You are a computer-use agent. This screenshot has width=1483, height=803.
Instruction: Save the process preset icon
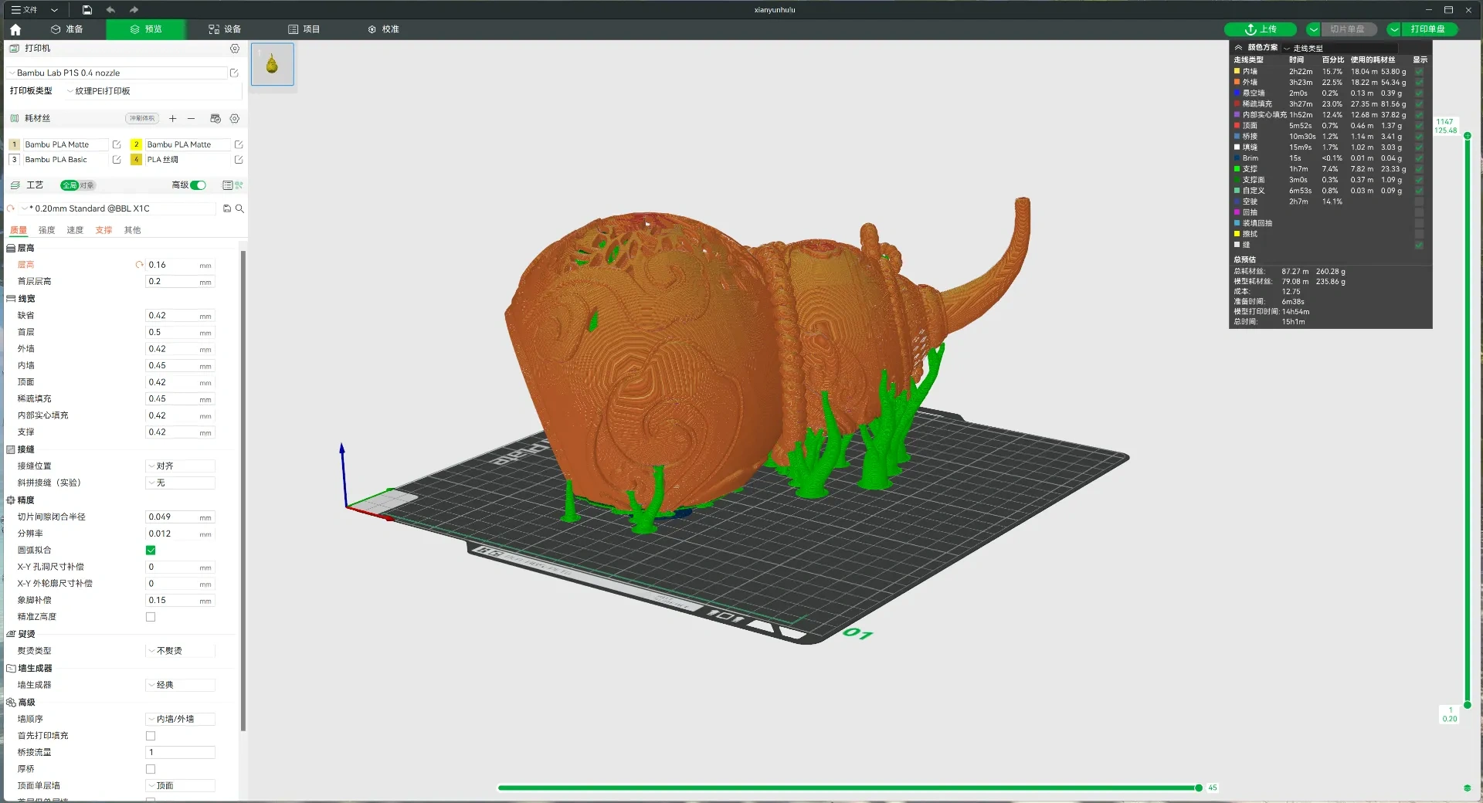(227, 208)
